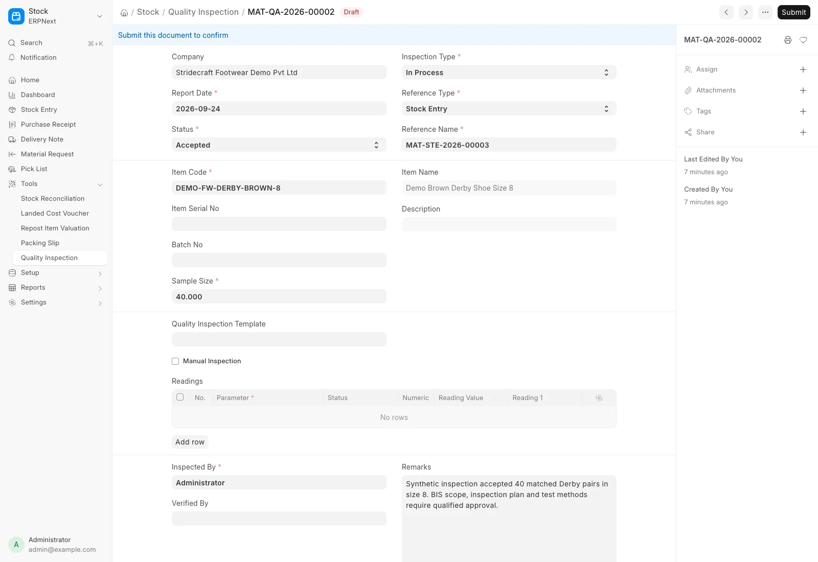
Task: Click the Description field
Action: [509, 224]
